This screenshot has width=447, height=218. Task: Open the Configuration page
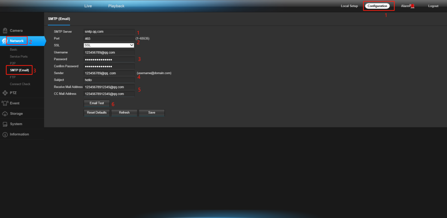point(377,6)
